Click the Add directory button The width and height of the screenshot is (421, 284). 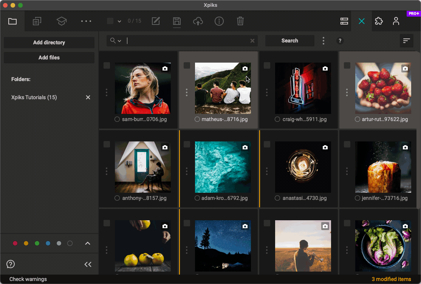pyautogui.click(x=49, y=42)
